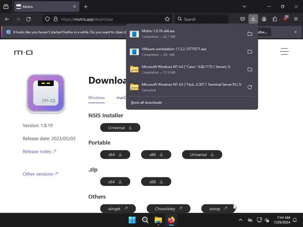Click the OneDrive cloud tray icon
The width and height of the screenshot is (303, 227).
coord(250,220)
